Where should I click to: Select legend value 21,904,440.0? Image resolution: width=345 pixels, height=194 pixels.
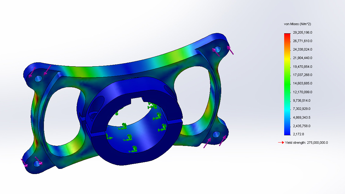coord(303,58)
